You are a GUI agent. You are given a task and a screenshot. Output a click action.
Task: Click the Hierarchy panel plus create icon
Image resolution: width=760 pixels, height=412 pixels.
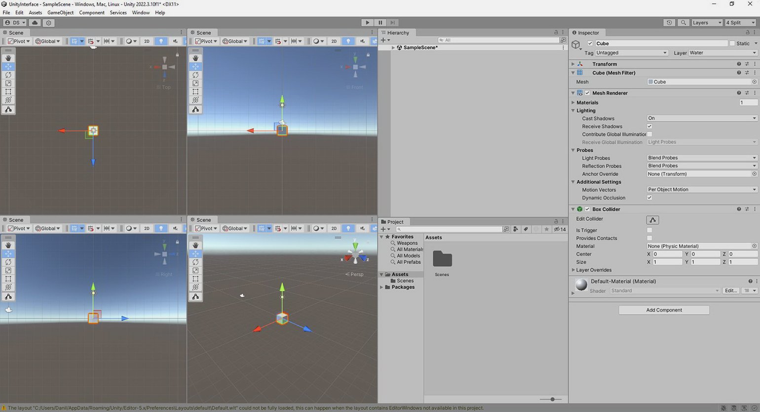[383, 40]
